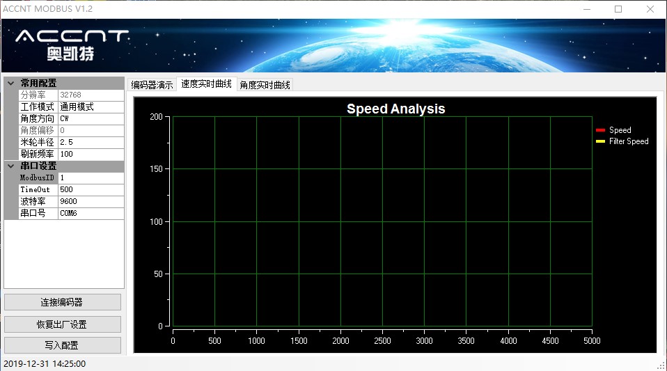Open the 波特率 9600 value field
This screenshot has height=371, width=667.
click(91, 201)
